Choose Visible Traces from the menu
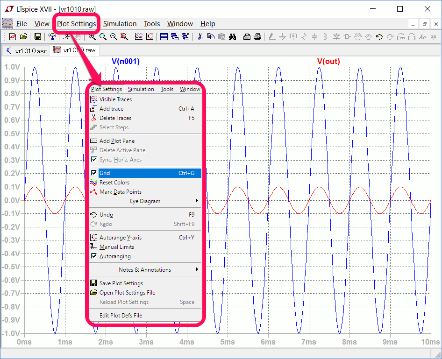 pyautogui.click(x=145, y=99)
